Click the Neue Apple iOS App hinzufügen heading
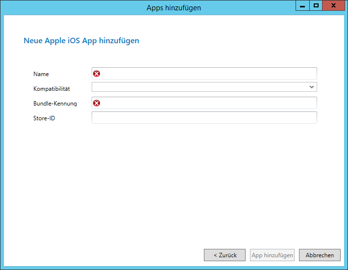 tap(81, 41)
